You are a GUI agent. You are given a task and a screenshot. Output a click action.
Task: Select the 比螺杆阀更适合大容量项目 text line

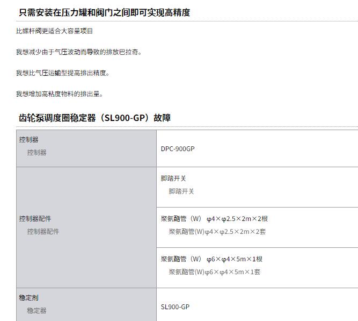click(x=54, y=31)
